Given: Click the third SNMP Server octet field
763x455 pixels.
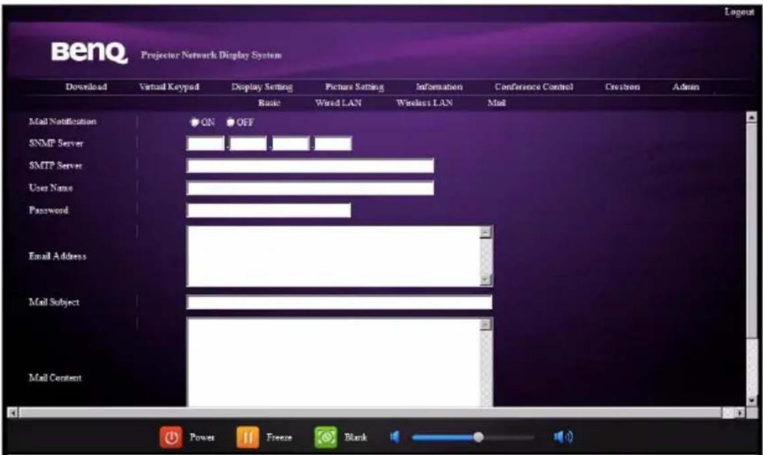Looking at the screenshot, I should (x=291, y=143).
